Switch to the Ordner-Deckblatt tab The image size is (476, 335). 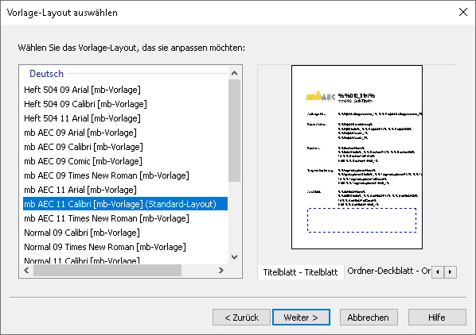tap(388, 271)
